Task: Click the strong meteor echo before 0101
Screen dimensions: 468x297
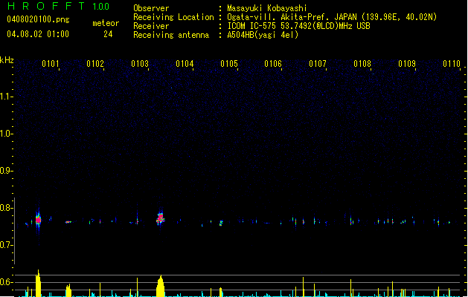Action: click(38, 220)
